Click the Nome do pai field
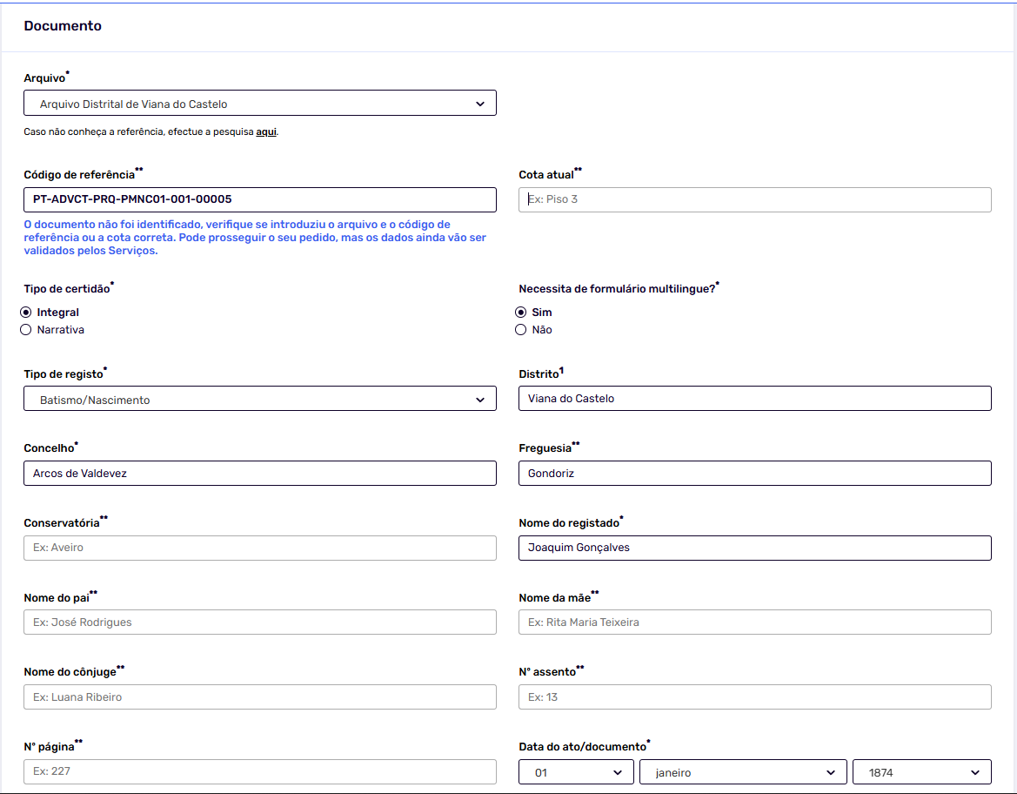Image resolution: width=1017 pixels, height=794 pixels. tap(259, 622)
